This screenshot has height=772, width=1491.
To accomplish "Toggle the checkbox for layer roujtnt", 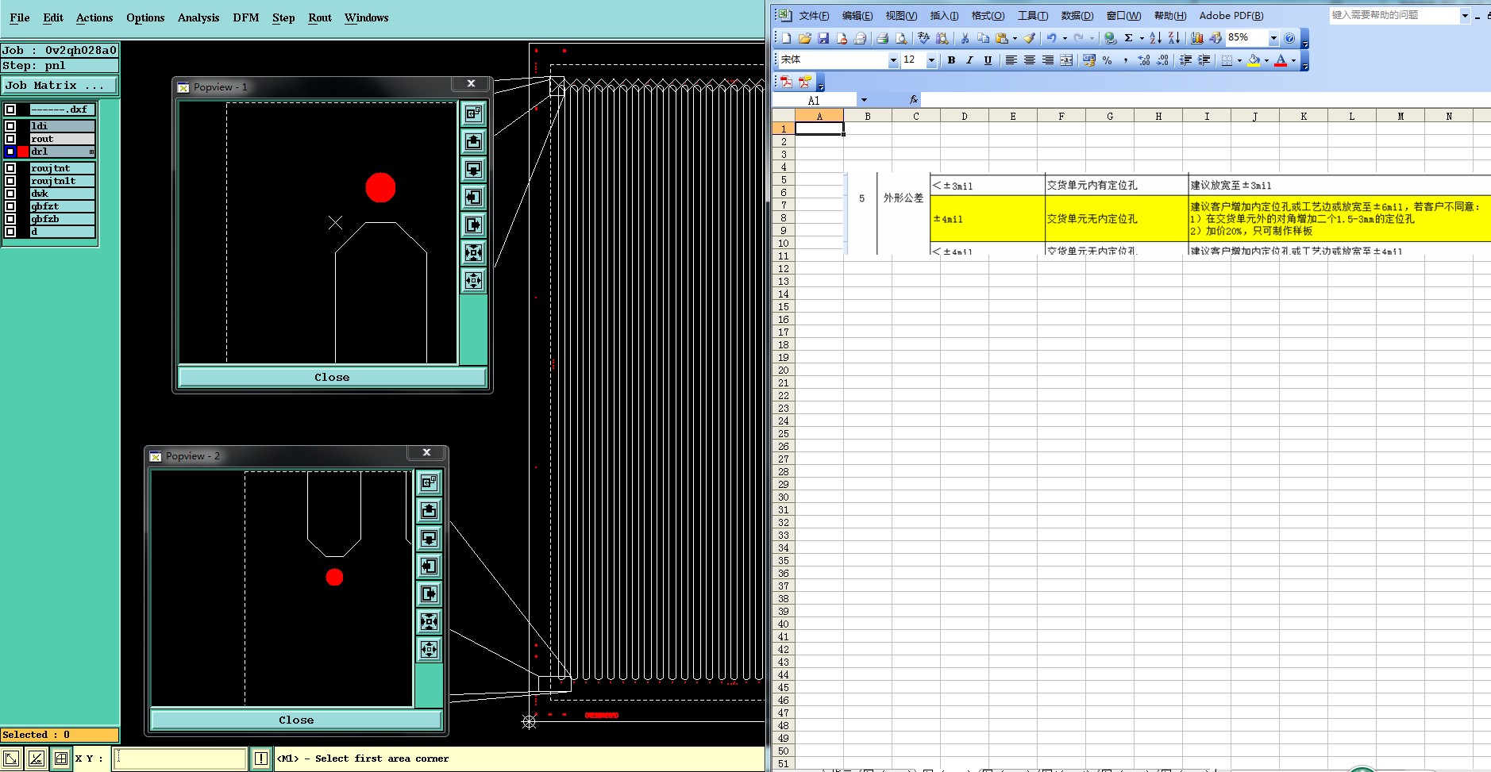I will (10, 168).
